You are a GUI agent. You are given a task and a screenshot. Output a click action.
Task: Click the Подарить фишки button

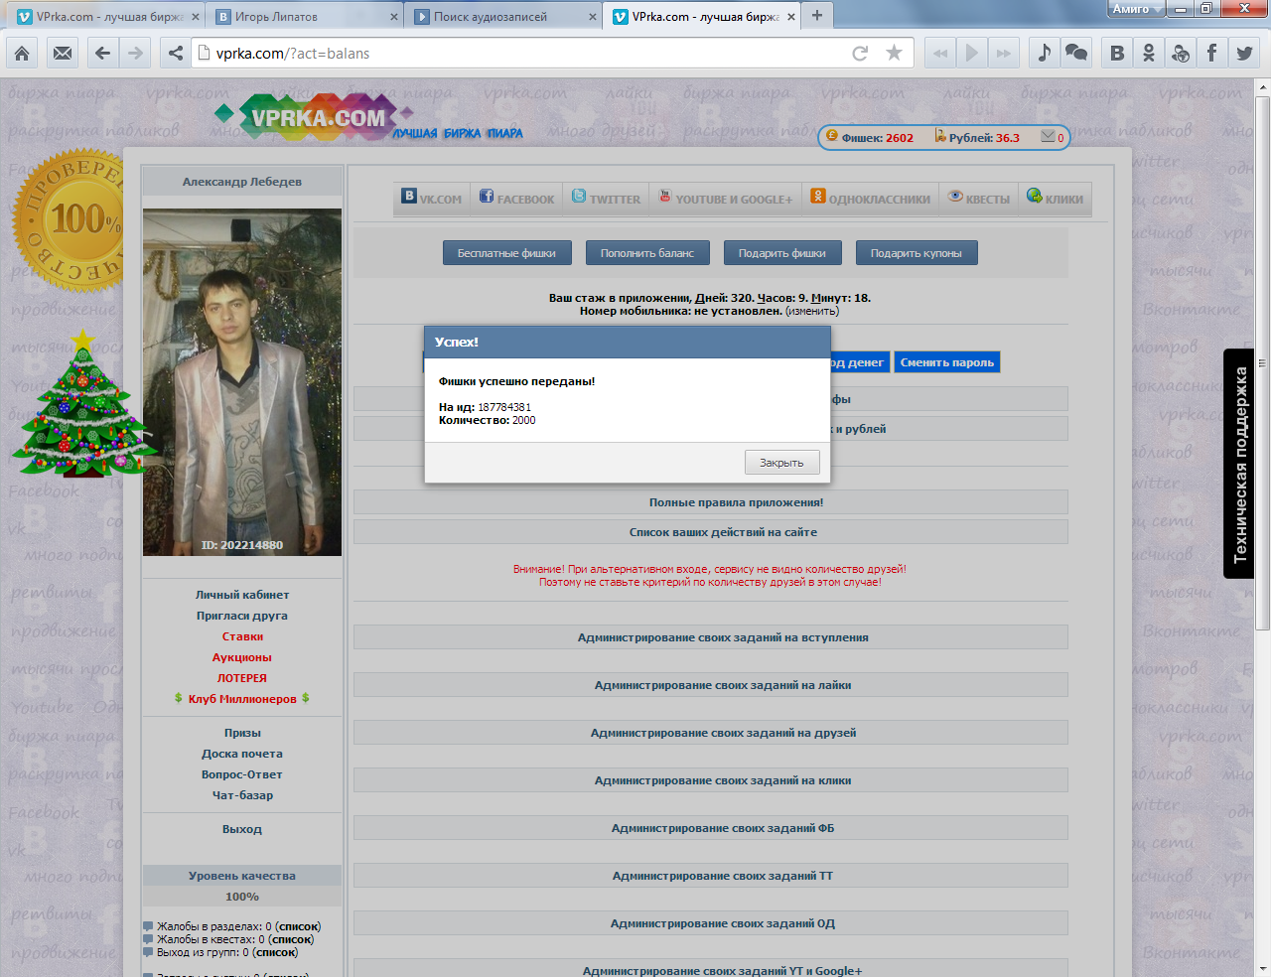point(782,253)
